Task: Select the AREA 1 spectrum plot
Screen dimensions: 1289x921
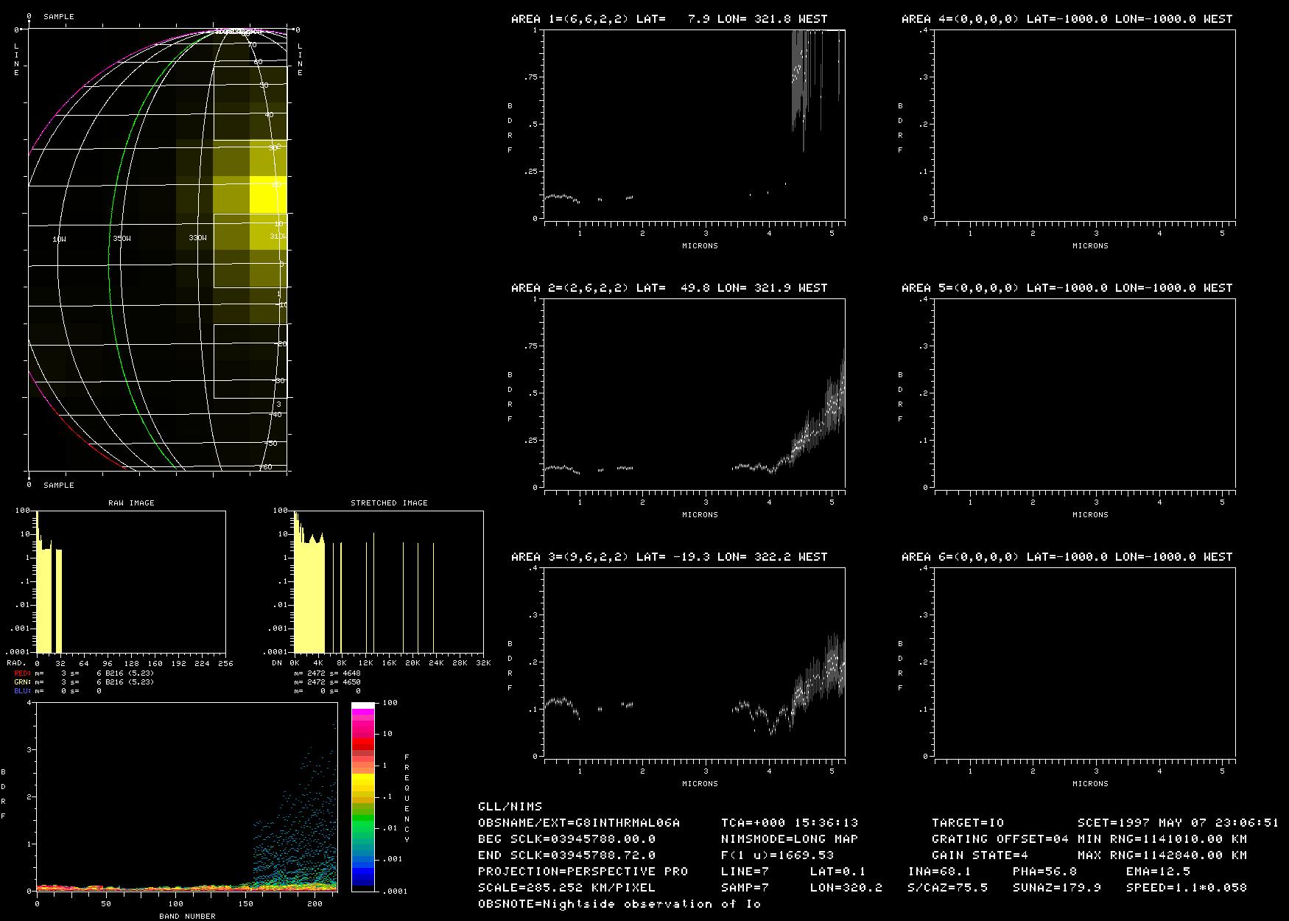Action: pyautogui.click(x=694, y=124)
